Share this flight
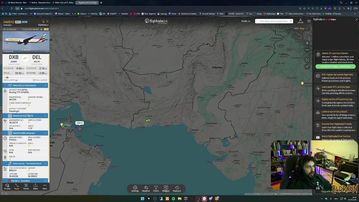 35,187
